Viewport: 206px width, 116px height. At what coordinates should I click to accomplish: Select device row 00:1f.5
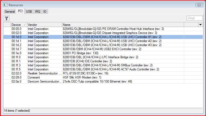coord(103,69)
